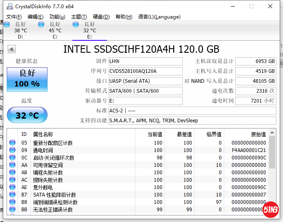Click the status orb for attribute 0C
The width and height of the screenshot is (283, 222).
click(12, 158)
